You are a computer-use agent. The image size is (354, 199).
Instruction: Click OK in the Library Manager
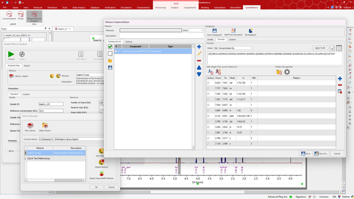tap(96, 187)
